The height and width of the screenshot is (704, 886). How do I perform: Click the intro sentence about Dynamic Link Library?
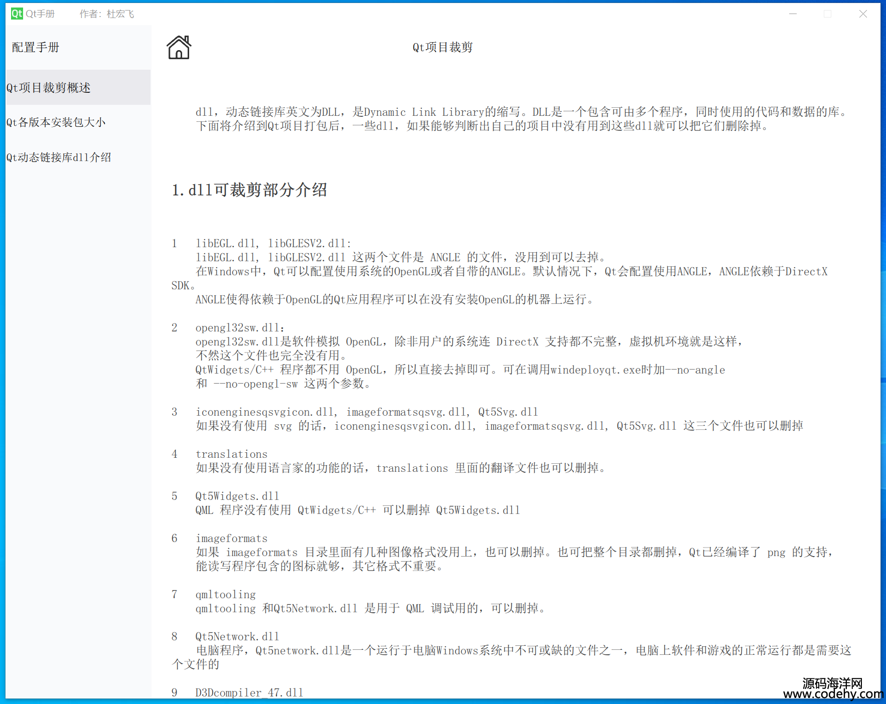click(522, 112)
